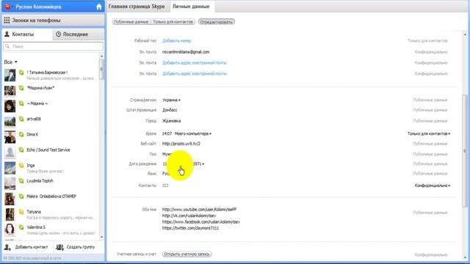Click status icon of Мадина Иуан

click(21, 88)
